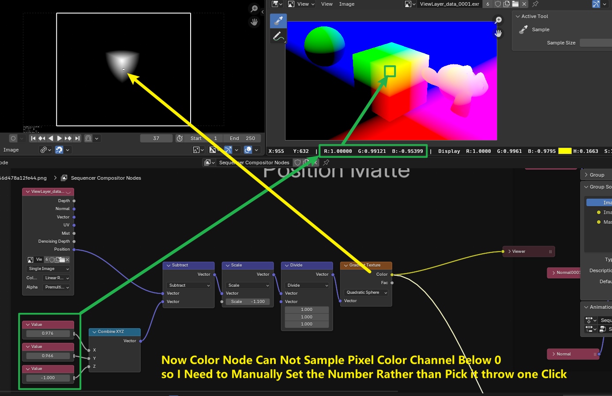612x396 pixels.
Task: Collapse the Combine XYZ node
Action: point(94,332)
